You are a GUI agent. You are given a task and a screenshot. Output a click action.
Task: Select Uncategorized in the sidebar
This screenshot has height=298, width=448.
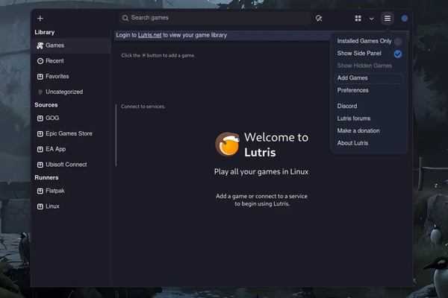click(x=71, y=92)
